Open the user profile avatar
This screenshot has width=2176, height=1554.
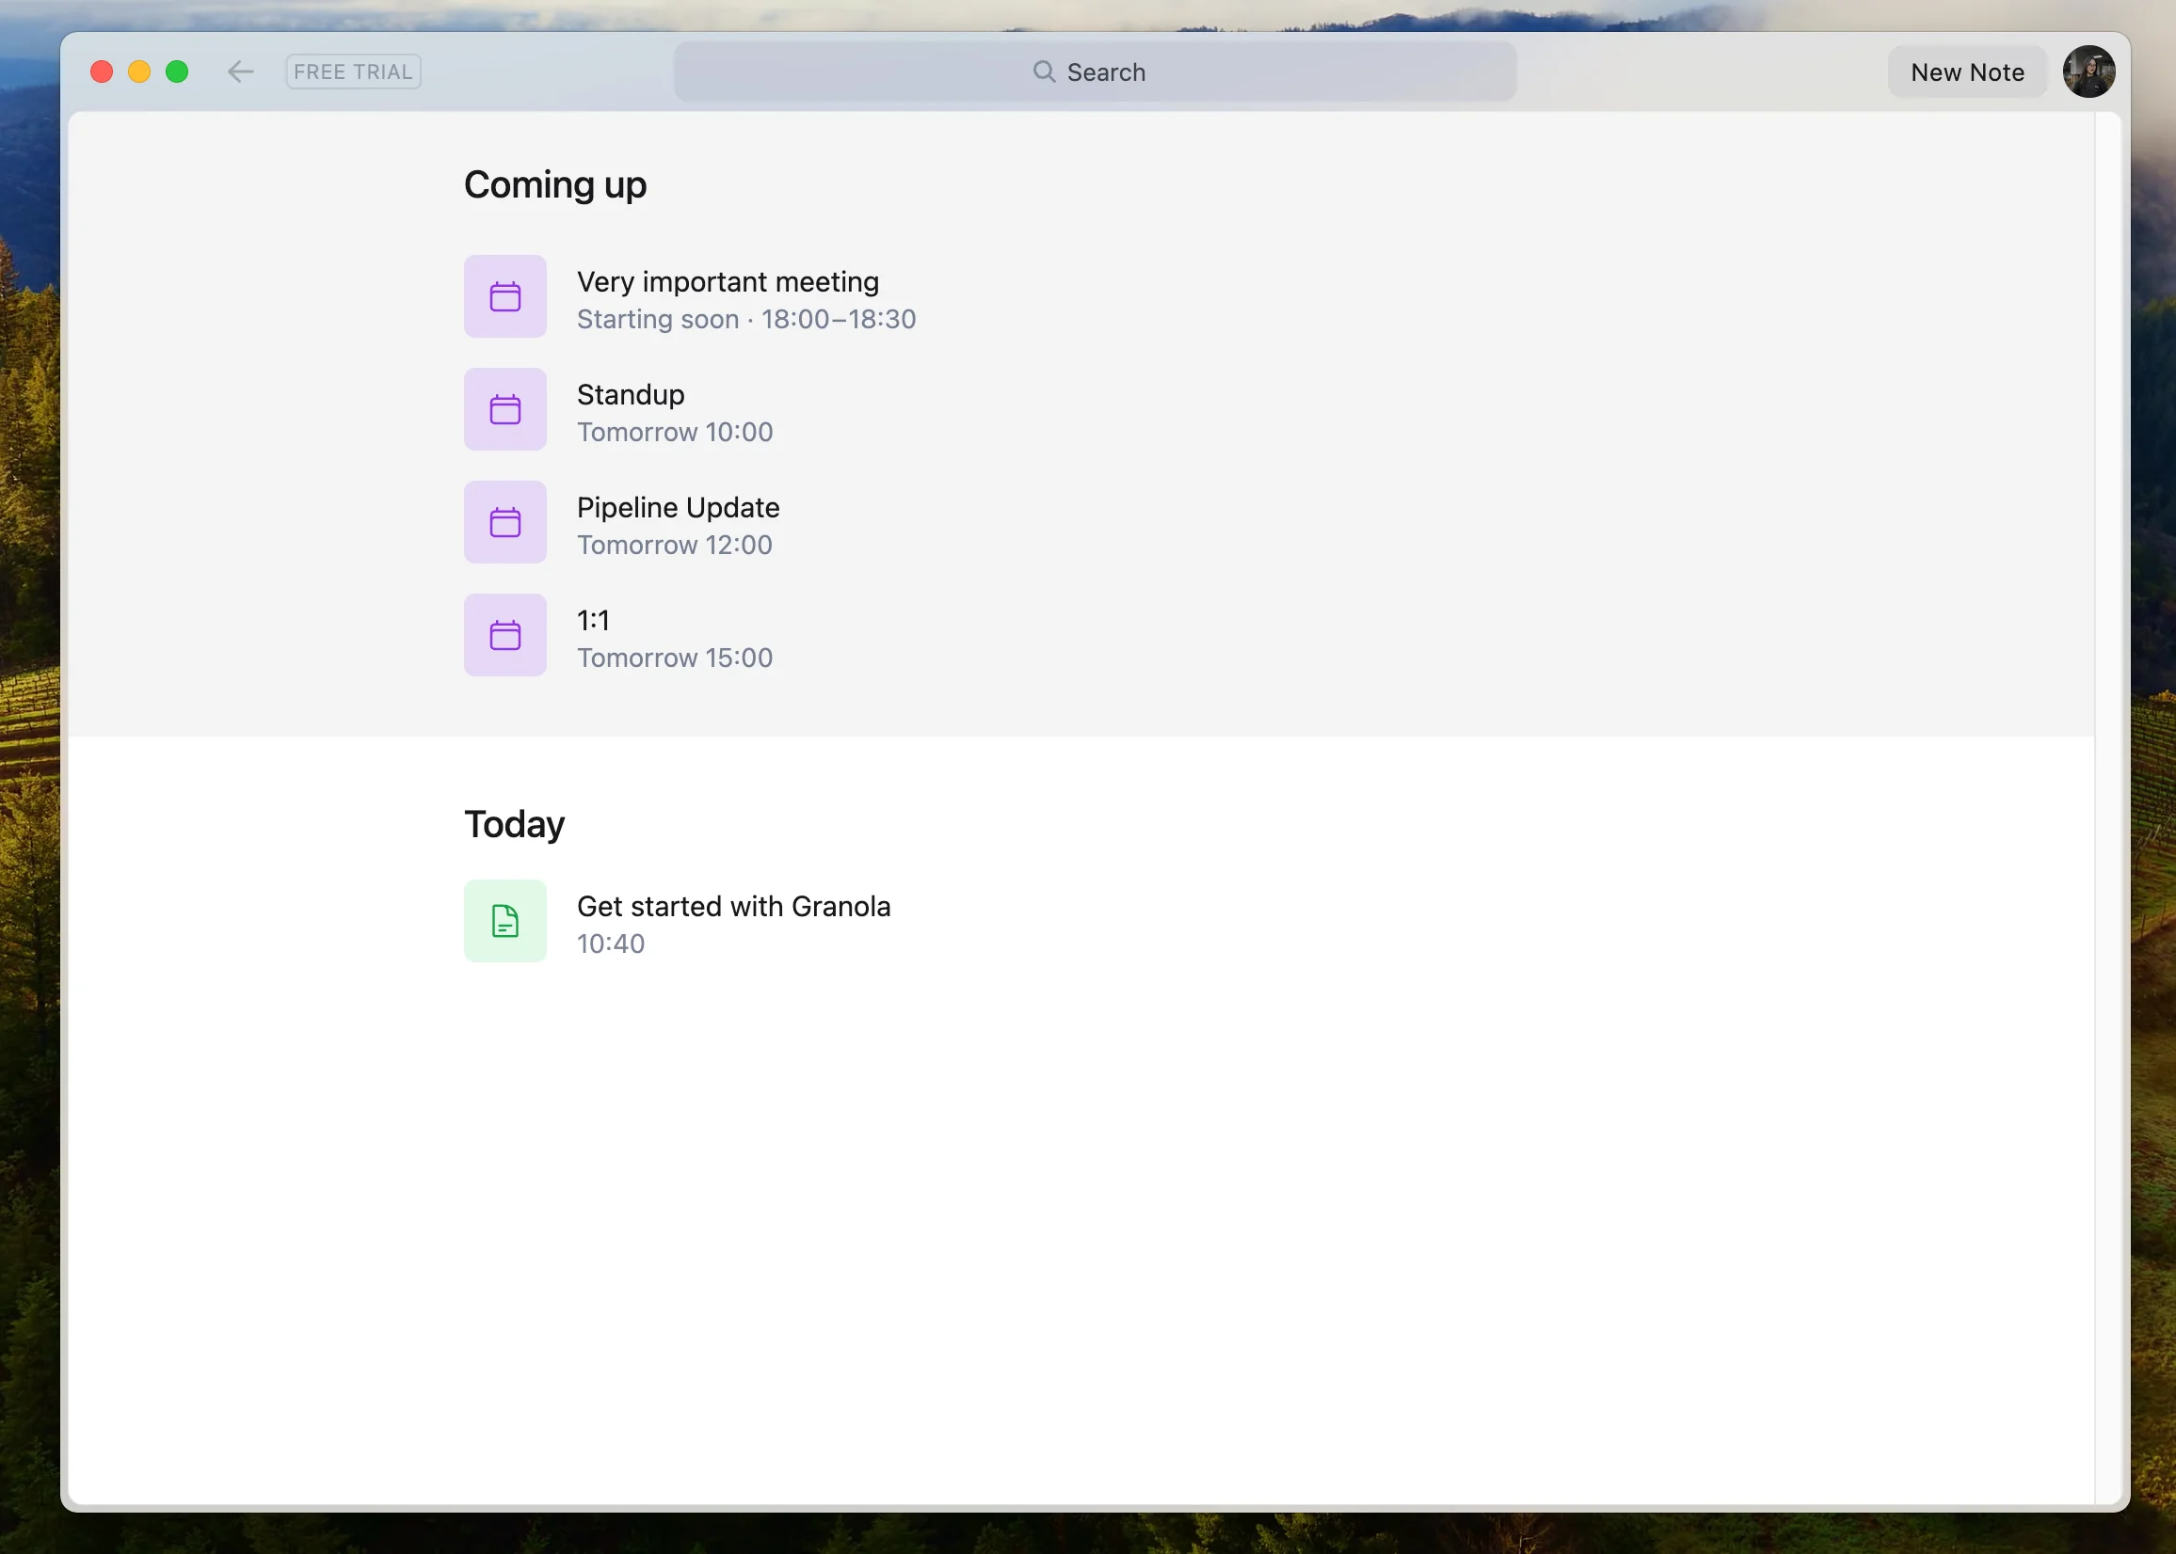point(2088,71)
